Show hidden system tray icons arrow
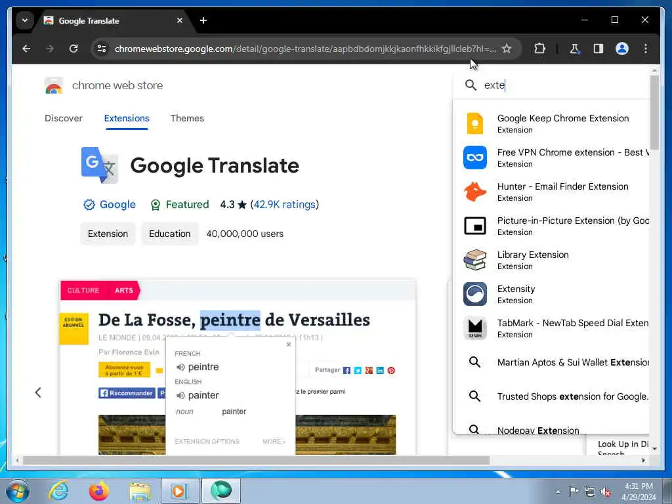672x504 pixels. tap(558, 492)
